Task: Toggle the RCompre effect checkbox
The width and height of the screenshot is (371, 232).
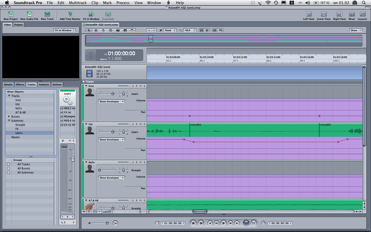Action: [62, 117]
